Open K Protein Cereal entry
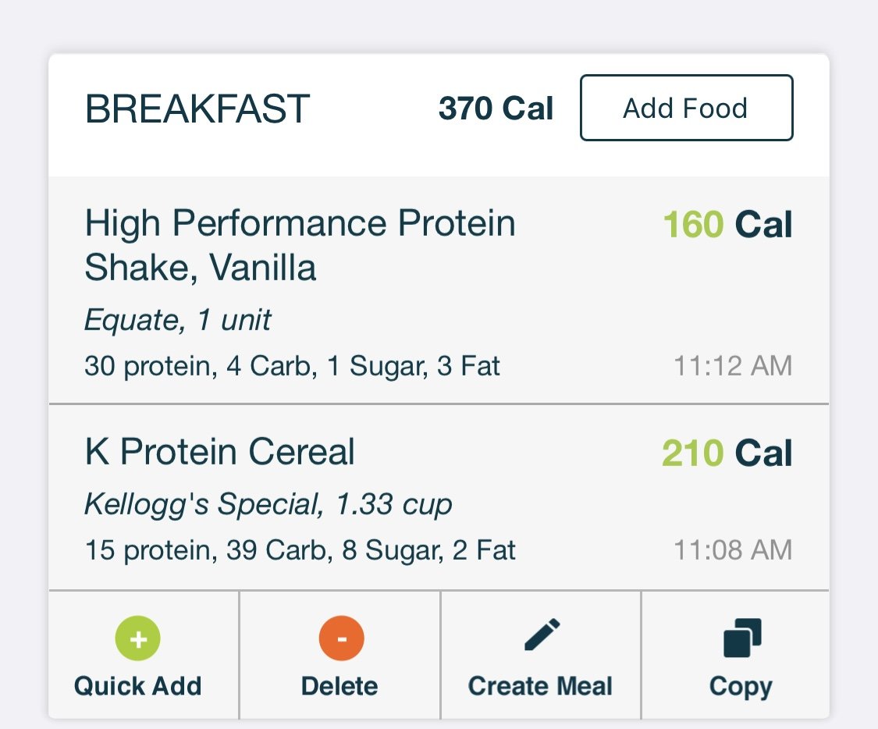 [439, 497]
